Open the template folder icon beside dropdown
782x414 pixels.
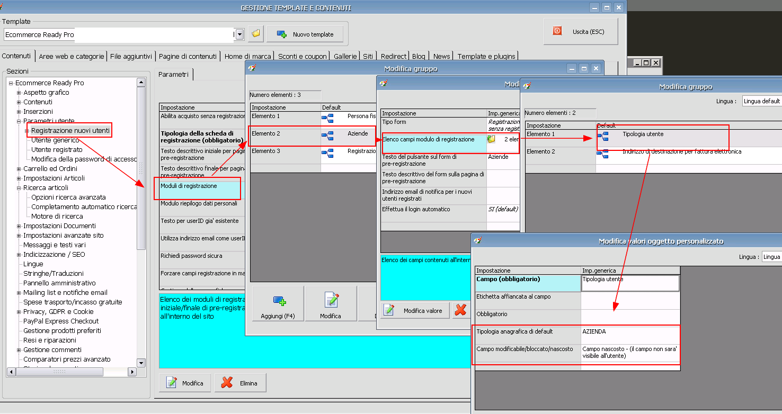[256, 34]
